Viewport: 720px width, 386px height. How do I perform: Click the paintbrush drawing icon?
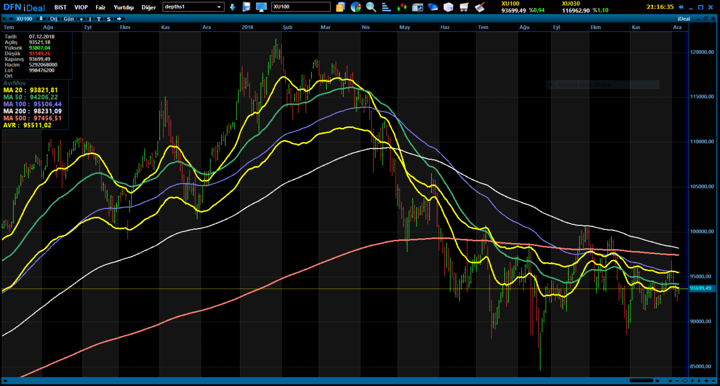click(480, 7)
